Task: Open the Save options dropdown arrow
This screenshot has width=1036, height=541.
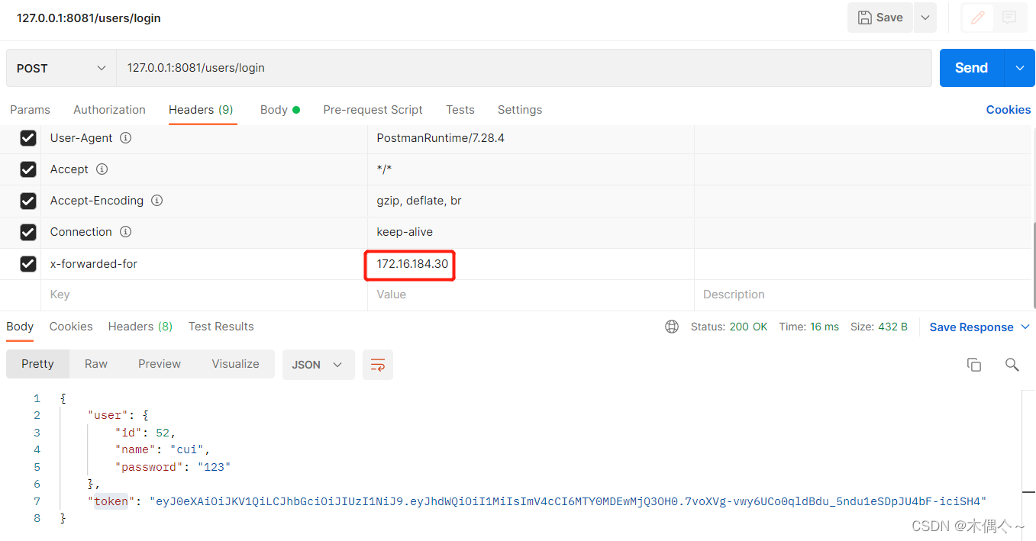Action: [x=925, y=18]
